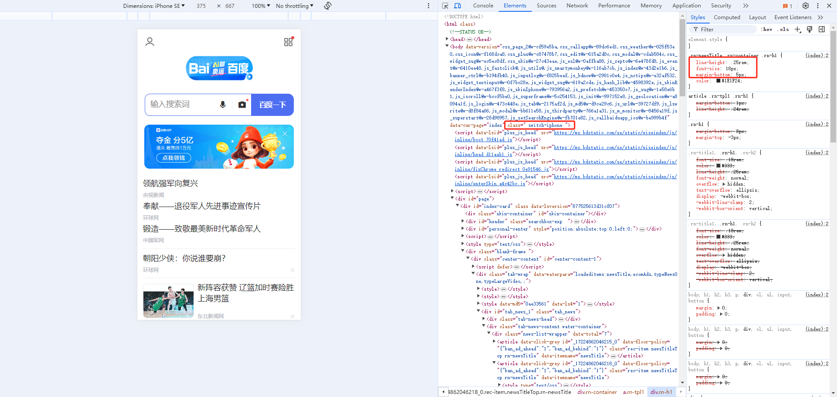Viewport: 837px width, 397px height.
Task: Expand the div id="personal-center" node
Action: [463, 229]
